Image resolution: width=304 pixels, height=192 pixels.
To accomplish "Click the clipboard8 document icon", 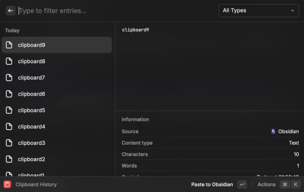I will click(x=9, y=61).
